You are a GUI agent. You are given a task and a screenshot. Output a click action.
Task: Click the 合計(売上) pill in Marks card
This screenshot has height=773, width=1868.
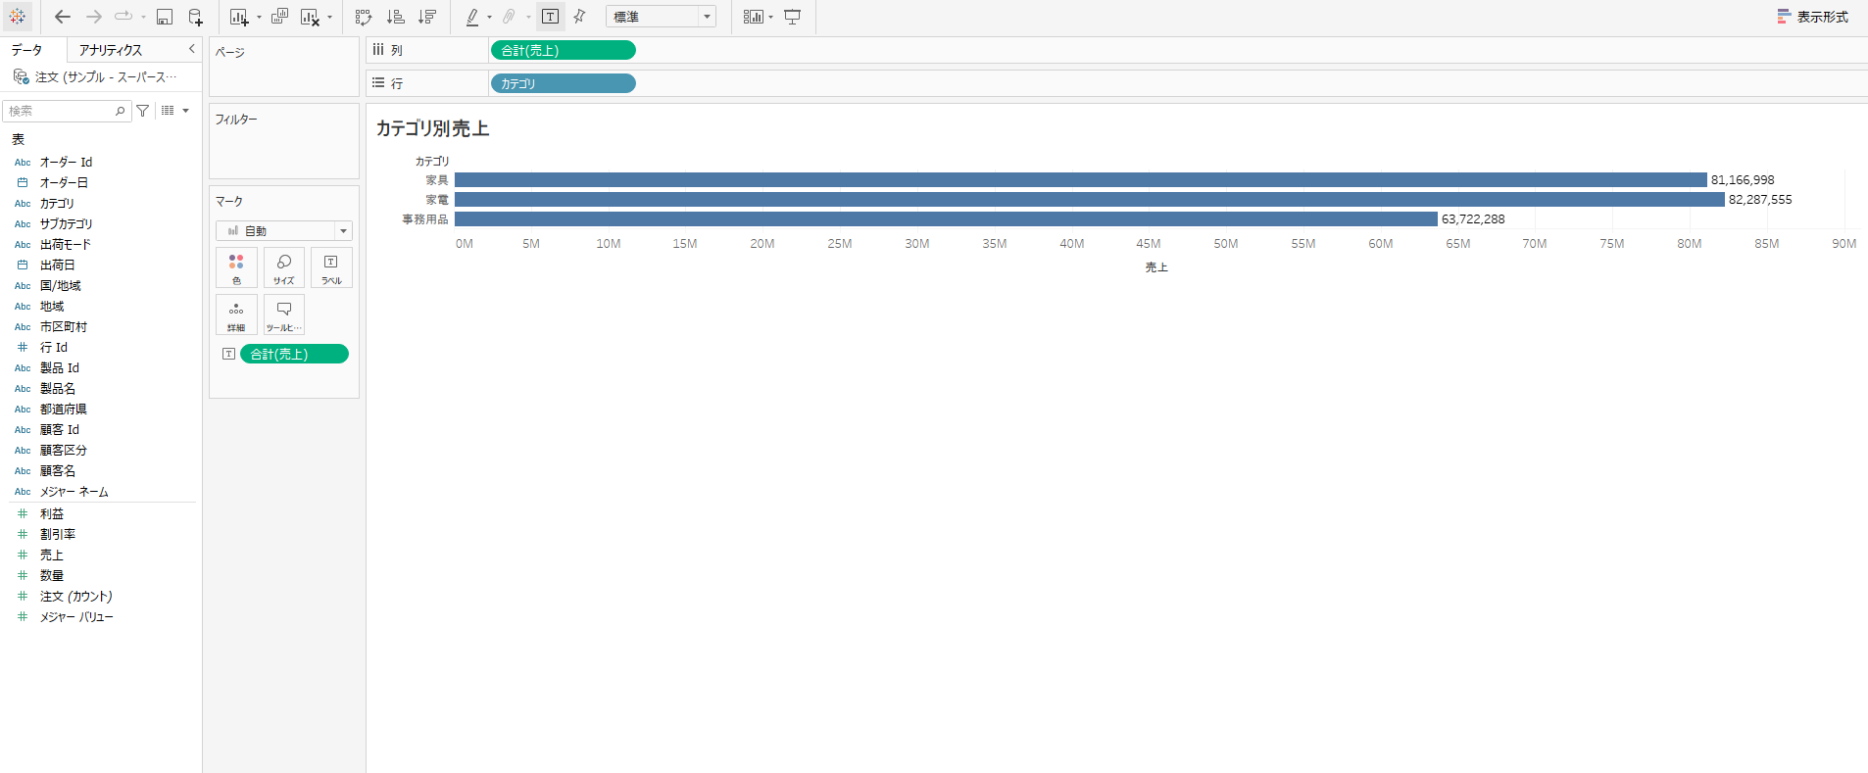(x=294, y=354)
